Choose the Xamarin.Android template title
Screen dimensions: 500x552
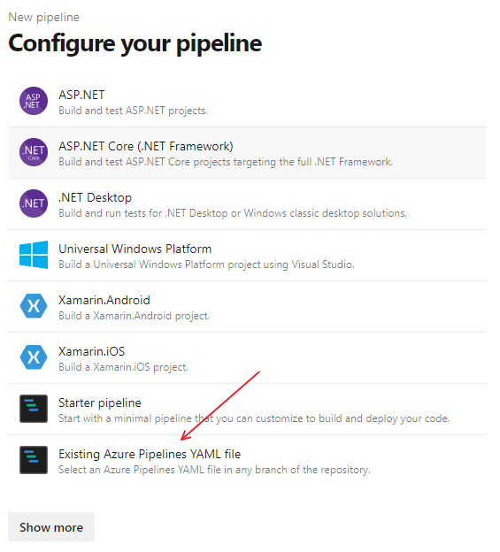(x=104, y=300)
